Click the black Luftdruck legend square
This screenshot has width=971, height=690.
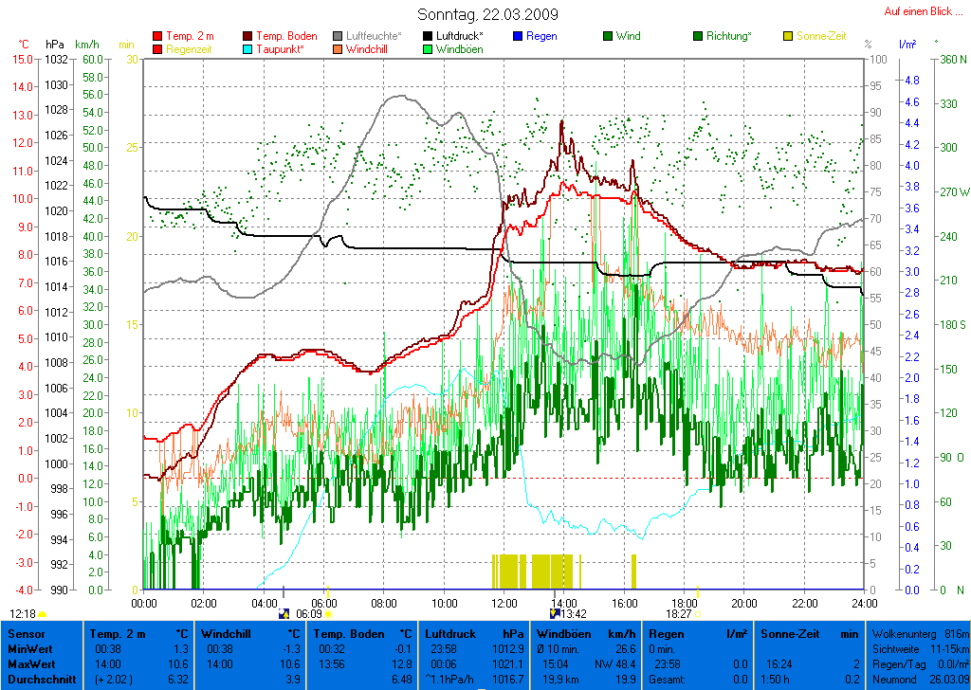click(429, 37)
